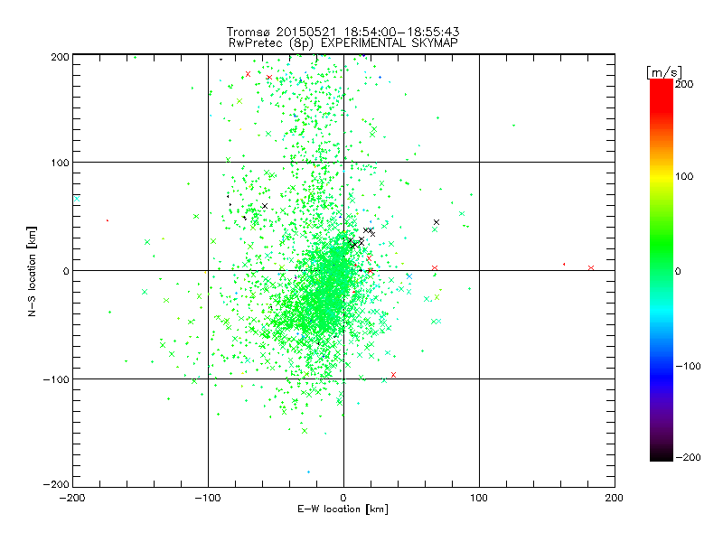Screen dimensions: 723x542
Task: Select the "-100" label on the colorbar
Action: point(688,367)
